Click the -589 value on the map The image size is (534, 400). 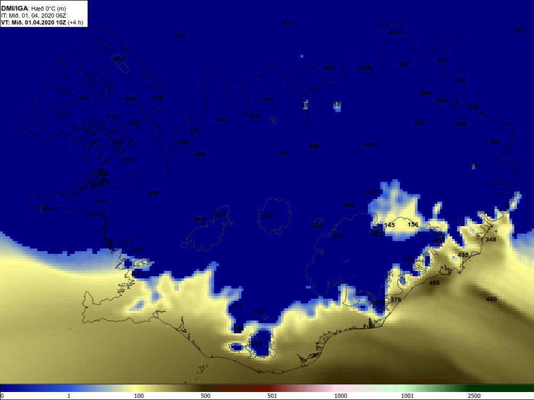click(183, 142)
